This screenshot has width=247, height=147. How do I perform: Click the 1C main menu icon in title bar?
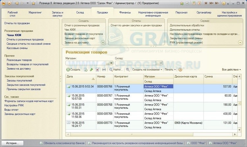pyautogui.click(x=4, y=3)
